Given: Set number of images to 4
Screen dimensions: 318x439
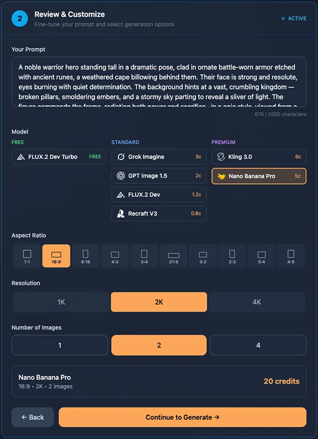Looking at the screenshot, I should (x=258, y=345).
